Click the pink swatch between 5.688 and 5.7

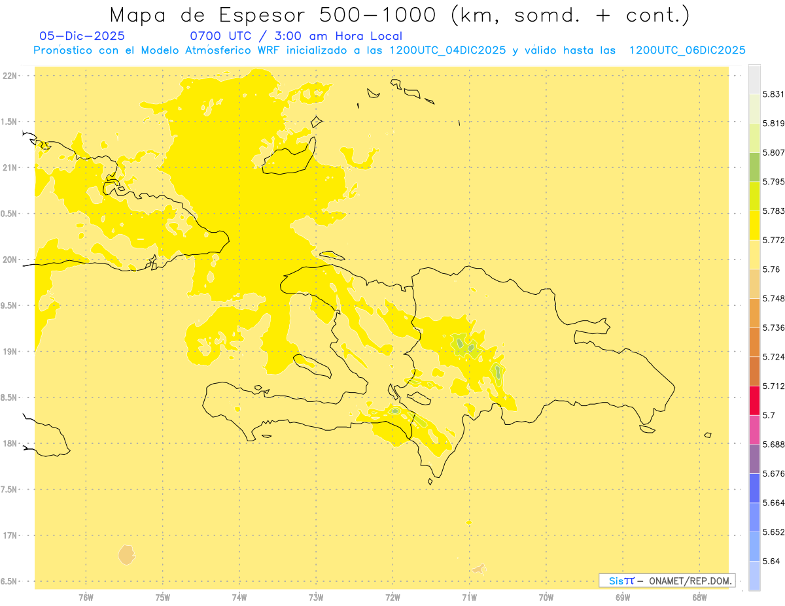(754, 429)
